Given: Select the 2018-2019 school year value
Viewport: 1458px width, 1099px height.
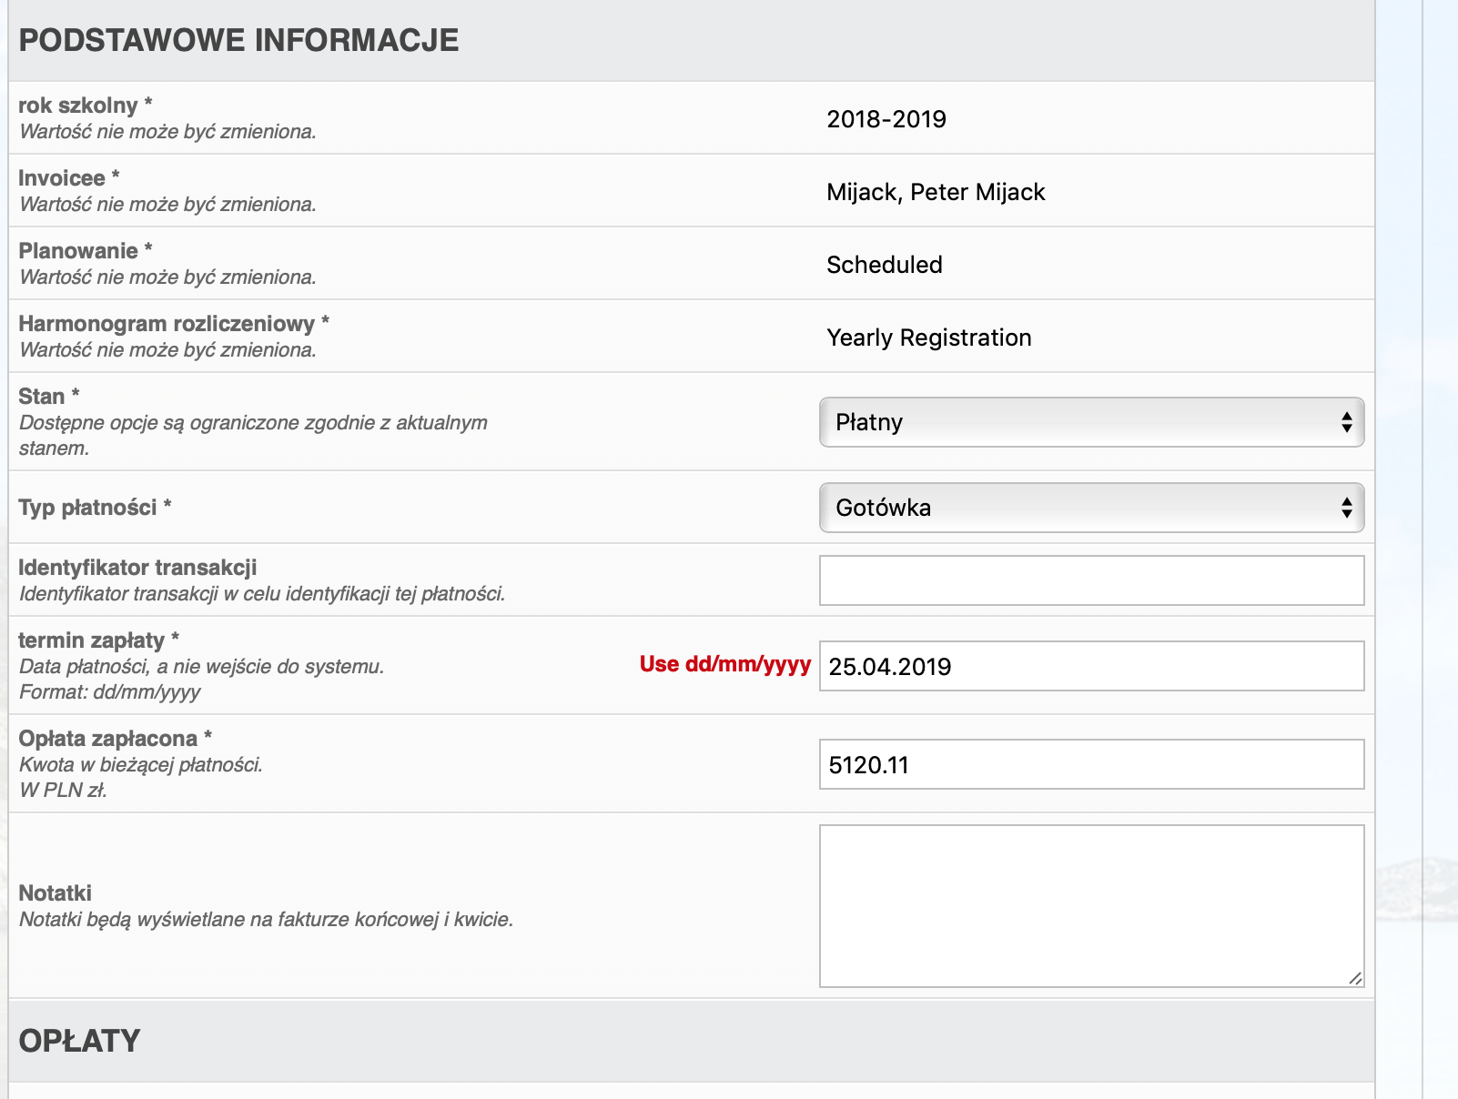Looking at the screenshot, I should [x=886, y=119].
